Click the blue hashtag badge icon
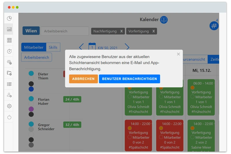Screen dimensions: 231x154 coord(214,26)
